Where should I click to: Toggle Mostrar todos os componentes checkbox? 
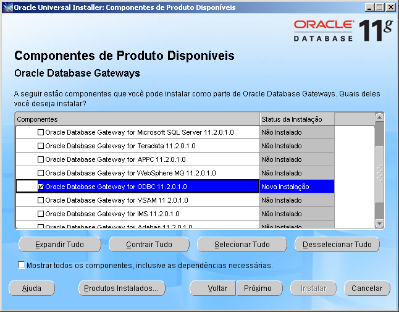[x=22, y=265]
